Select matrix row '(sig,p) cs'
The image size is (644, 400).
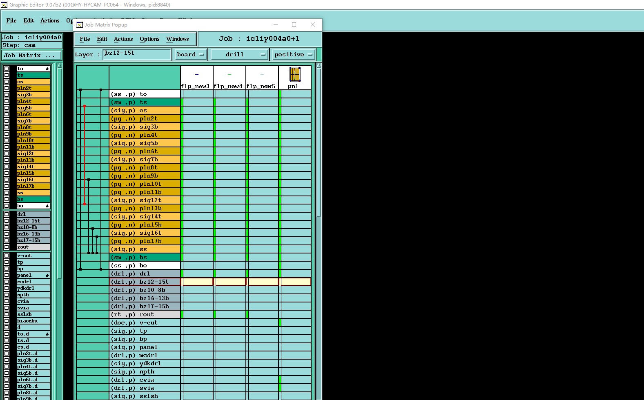pyautogui.click(x=145, y=110)
